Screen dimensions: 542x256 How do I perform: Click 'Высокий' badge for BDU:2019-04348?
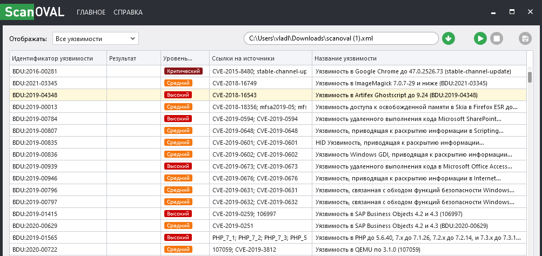(178, 95)
